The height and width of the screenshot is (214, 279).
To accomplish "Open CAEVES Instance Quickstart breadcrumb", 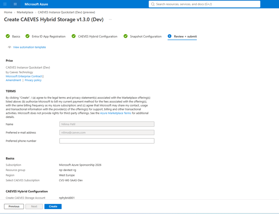I will pyautogui.click(x=66, y=12).
